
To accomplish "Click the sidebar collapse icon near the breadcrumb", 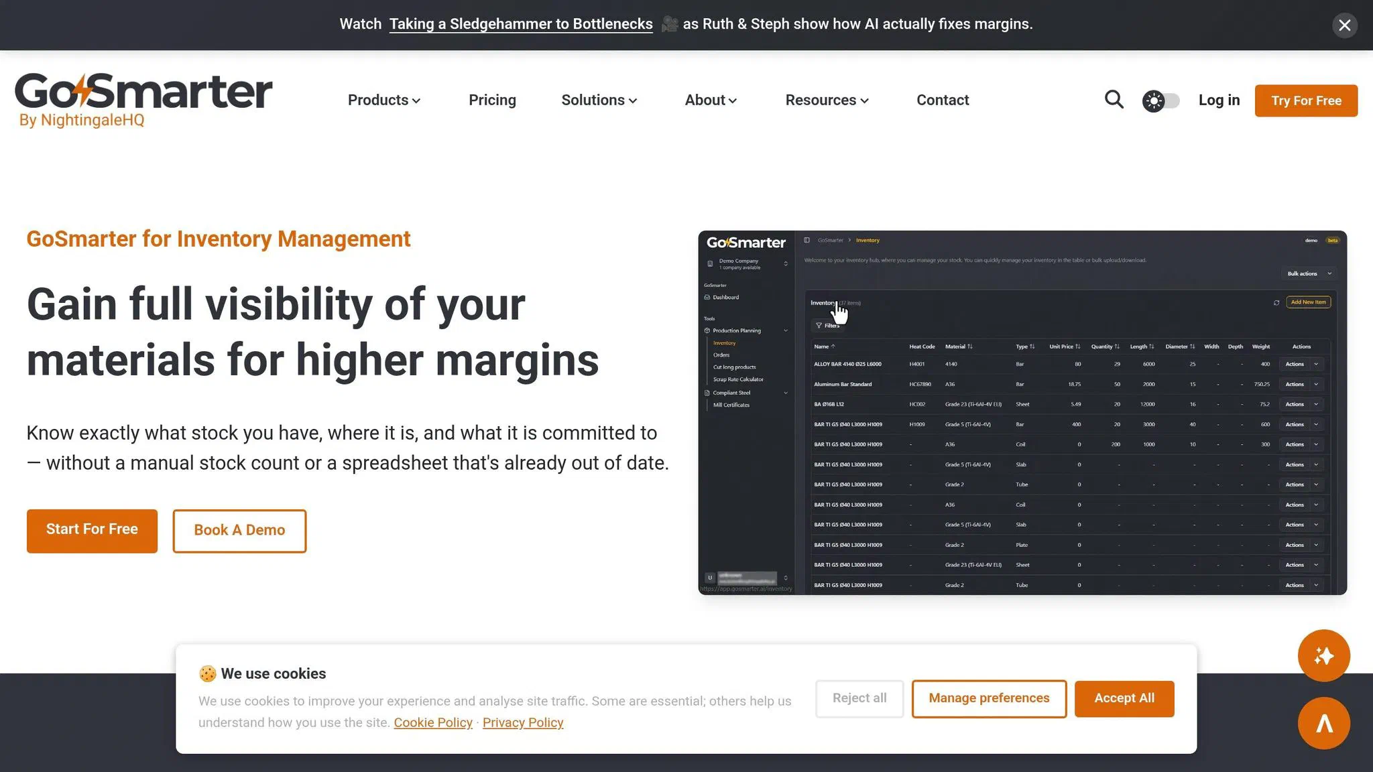I will click(x=807, y=240).
